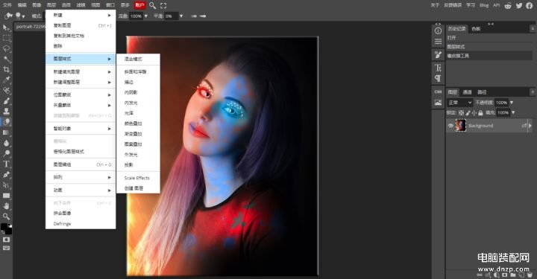
Task: Select the Zoom tool in left toolbar
Action: click(x=6, y=217)
